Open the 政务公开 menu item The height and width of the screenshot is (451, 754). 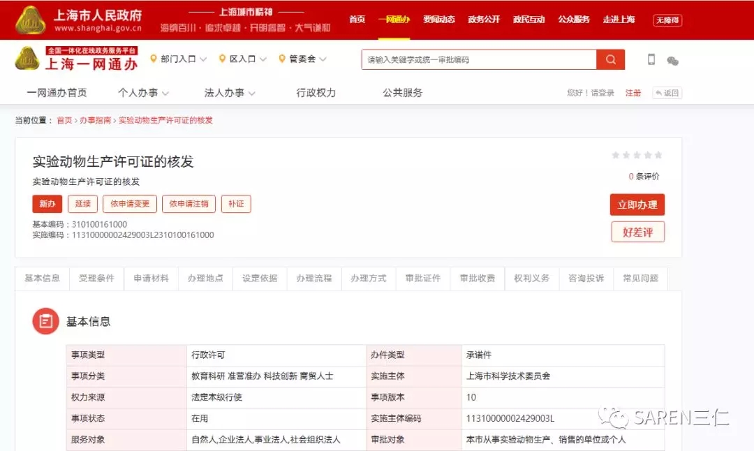[484, 20]
